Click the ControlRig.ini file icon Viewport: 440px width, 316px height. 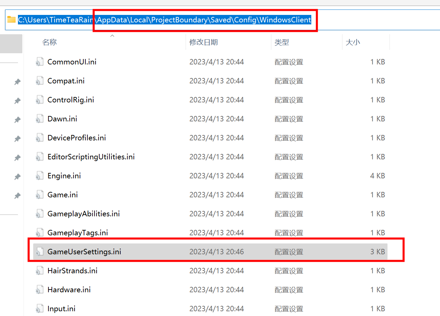[x=40, y=100]
